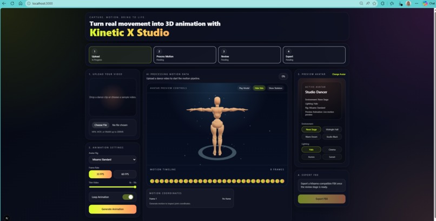Reload the page with the refresh icon
The image size is (436, 221).
coord(12,3)
